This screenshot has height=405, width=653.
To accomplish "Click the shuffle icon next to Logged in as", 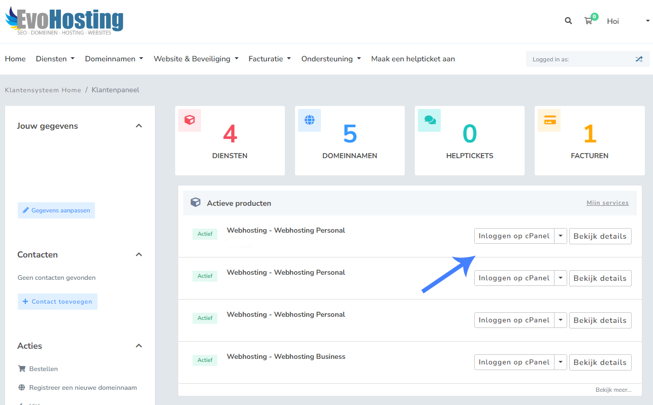I will coord(639,59).
